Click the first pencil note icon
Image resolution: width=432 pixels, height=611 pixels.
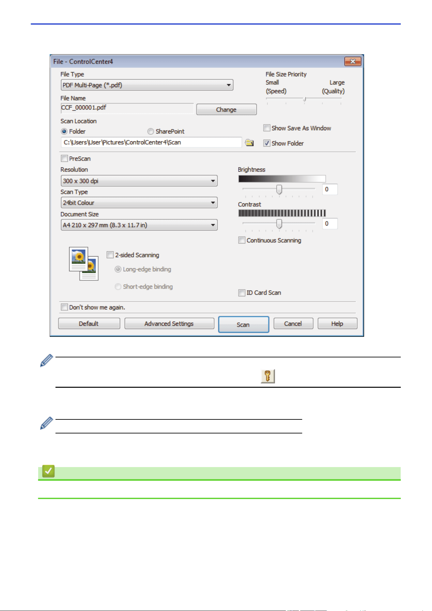(x=46, y=360)
